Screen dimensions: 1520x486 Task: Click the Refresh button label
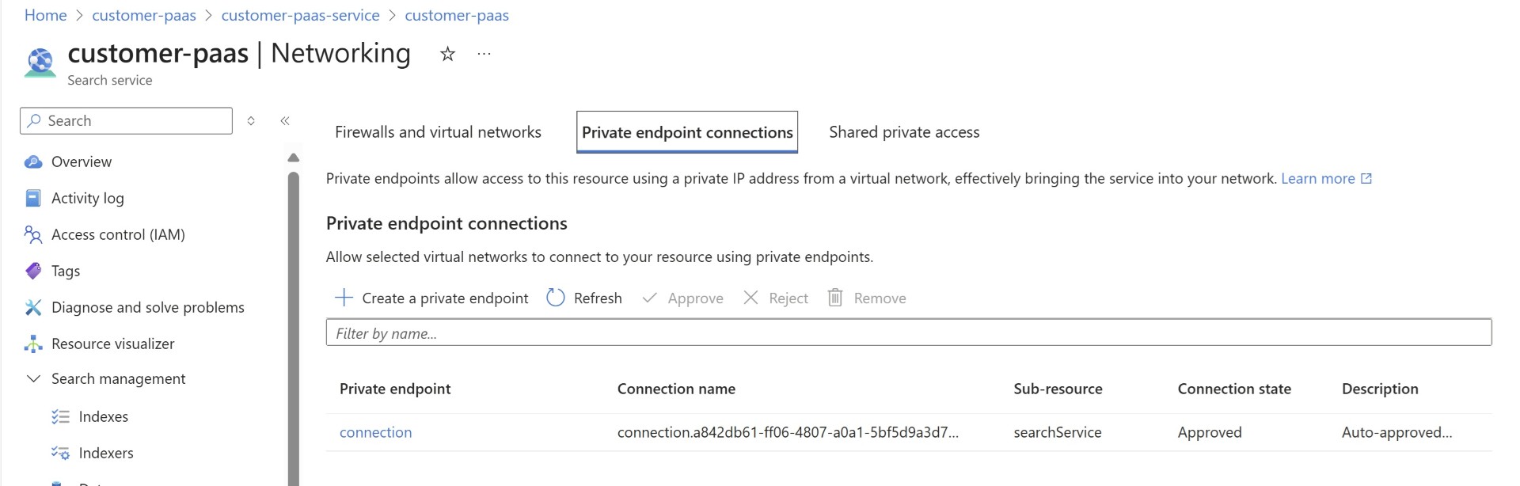598,298
